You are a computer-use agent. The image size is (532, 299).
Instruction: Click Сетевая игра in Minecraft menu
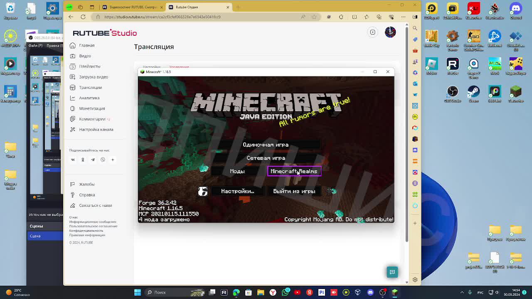(266, 158)
